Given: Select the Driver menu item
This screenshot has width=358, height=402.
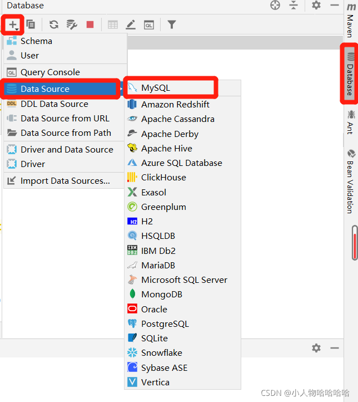Looking at the screenshot, I should pyautogui.click(x=64, y=164).
